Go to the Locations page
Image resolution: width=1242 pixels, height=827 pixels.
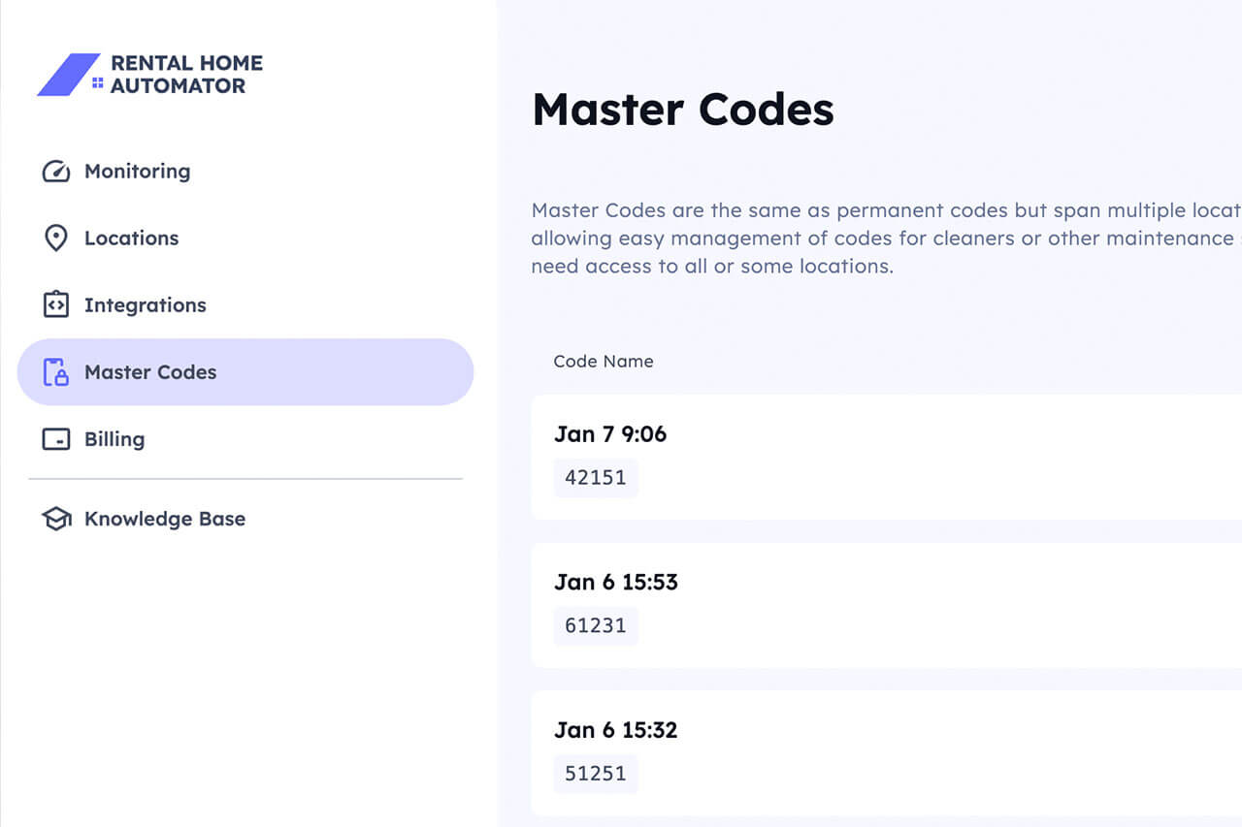(131, 239)
